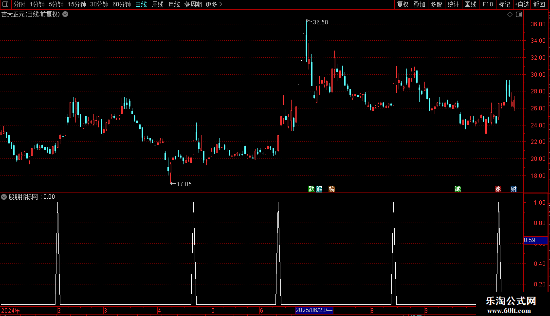The width and height of the screenshot is (550, 316).
Task: Select the 15分钟 period
Action: coord(77,4)
